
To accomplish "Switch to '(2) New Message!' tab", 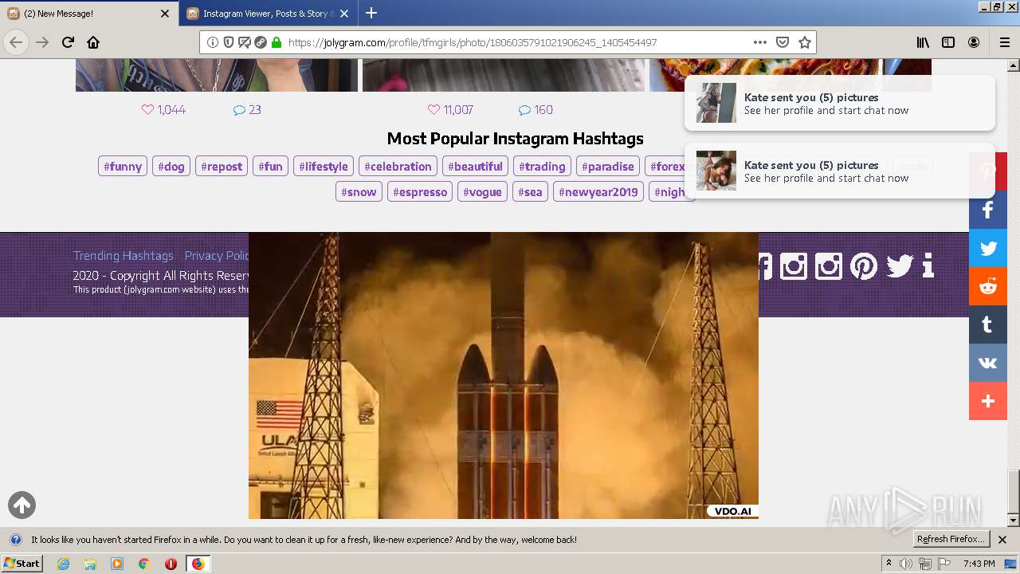I will [x=88, y=14].
